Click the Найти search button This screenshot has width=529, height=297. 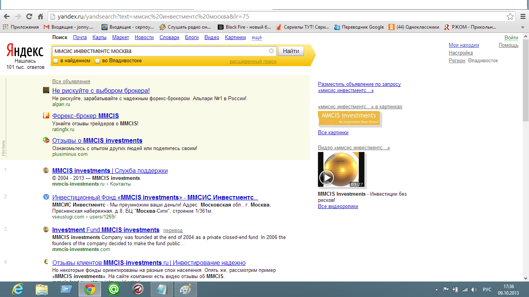pos(291,51)
